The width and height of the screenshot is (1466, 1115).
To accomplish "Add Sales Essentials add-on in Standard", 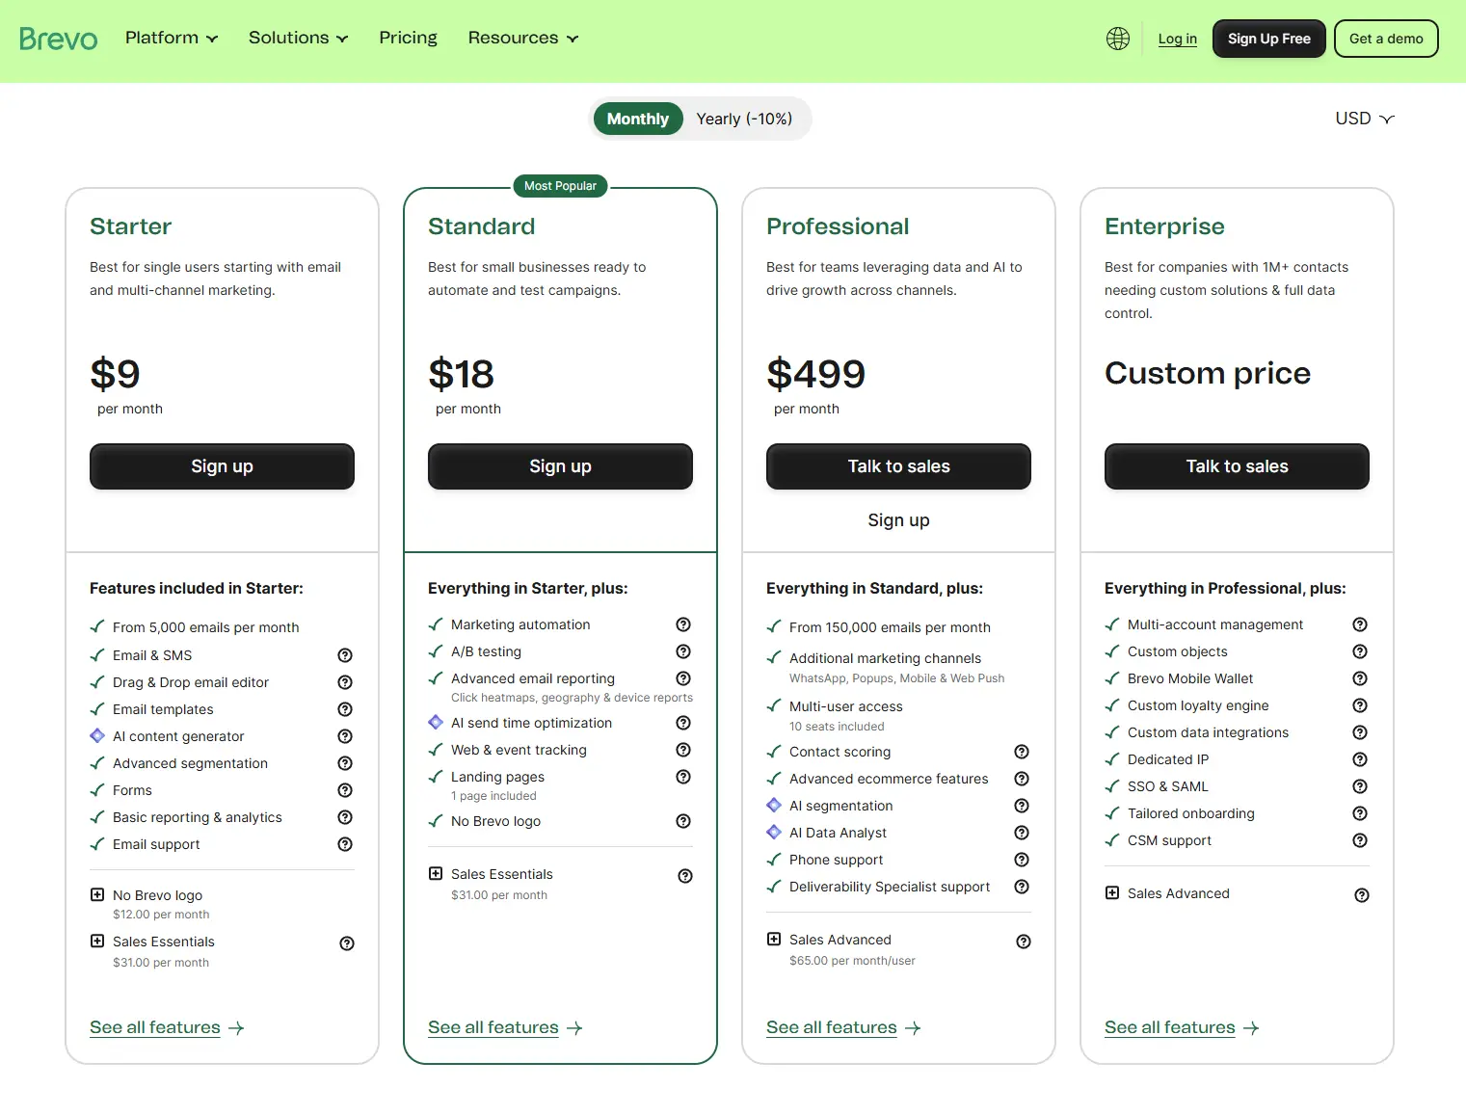I will [436, 874].
